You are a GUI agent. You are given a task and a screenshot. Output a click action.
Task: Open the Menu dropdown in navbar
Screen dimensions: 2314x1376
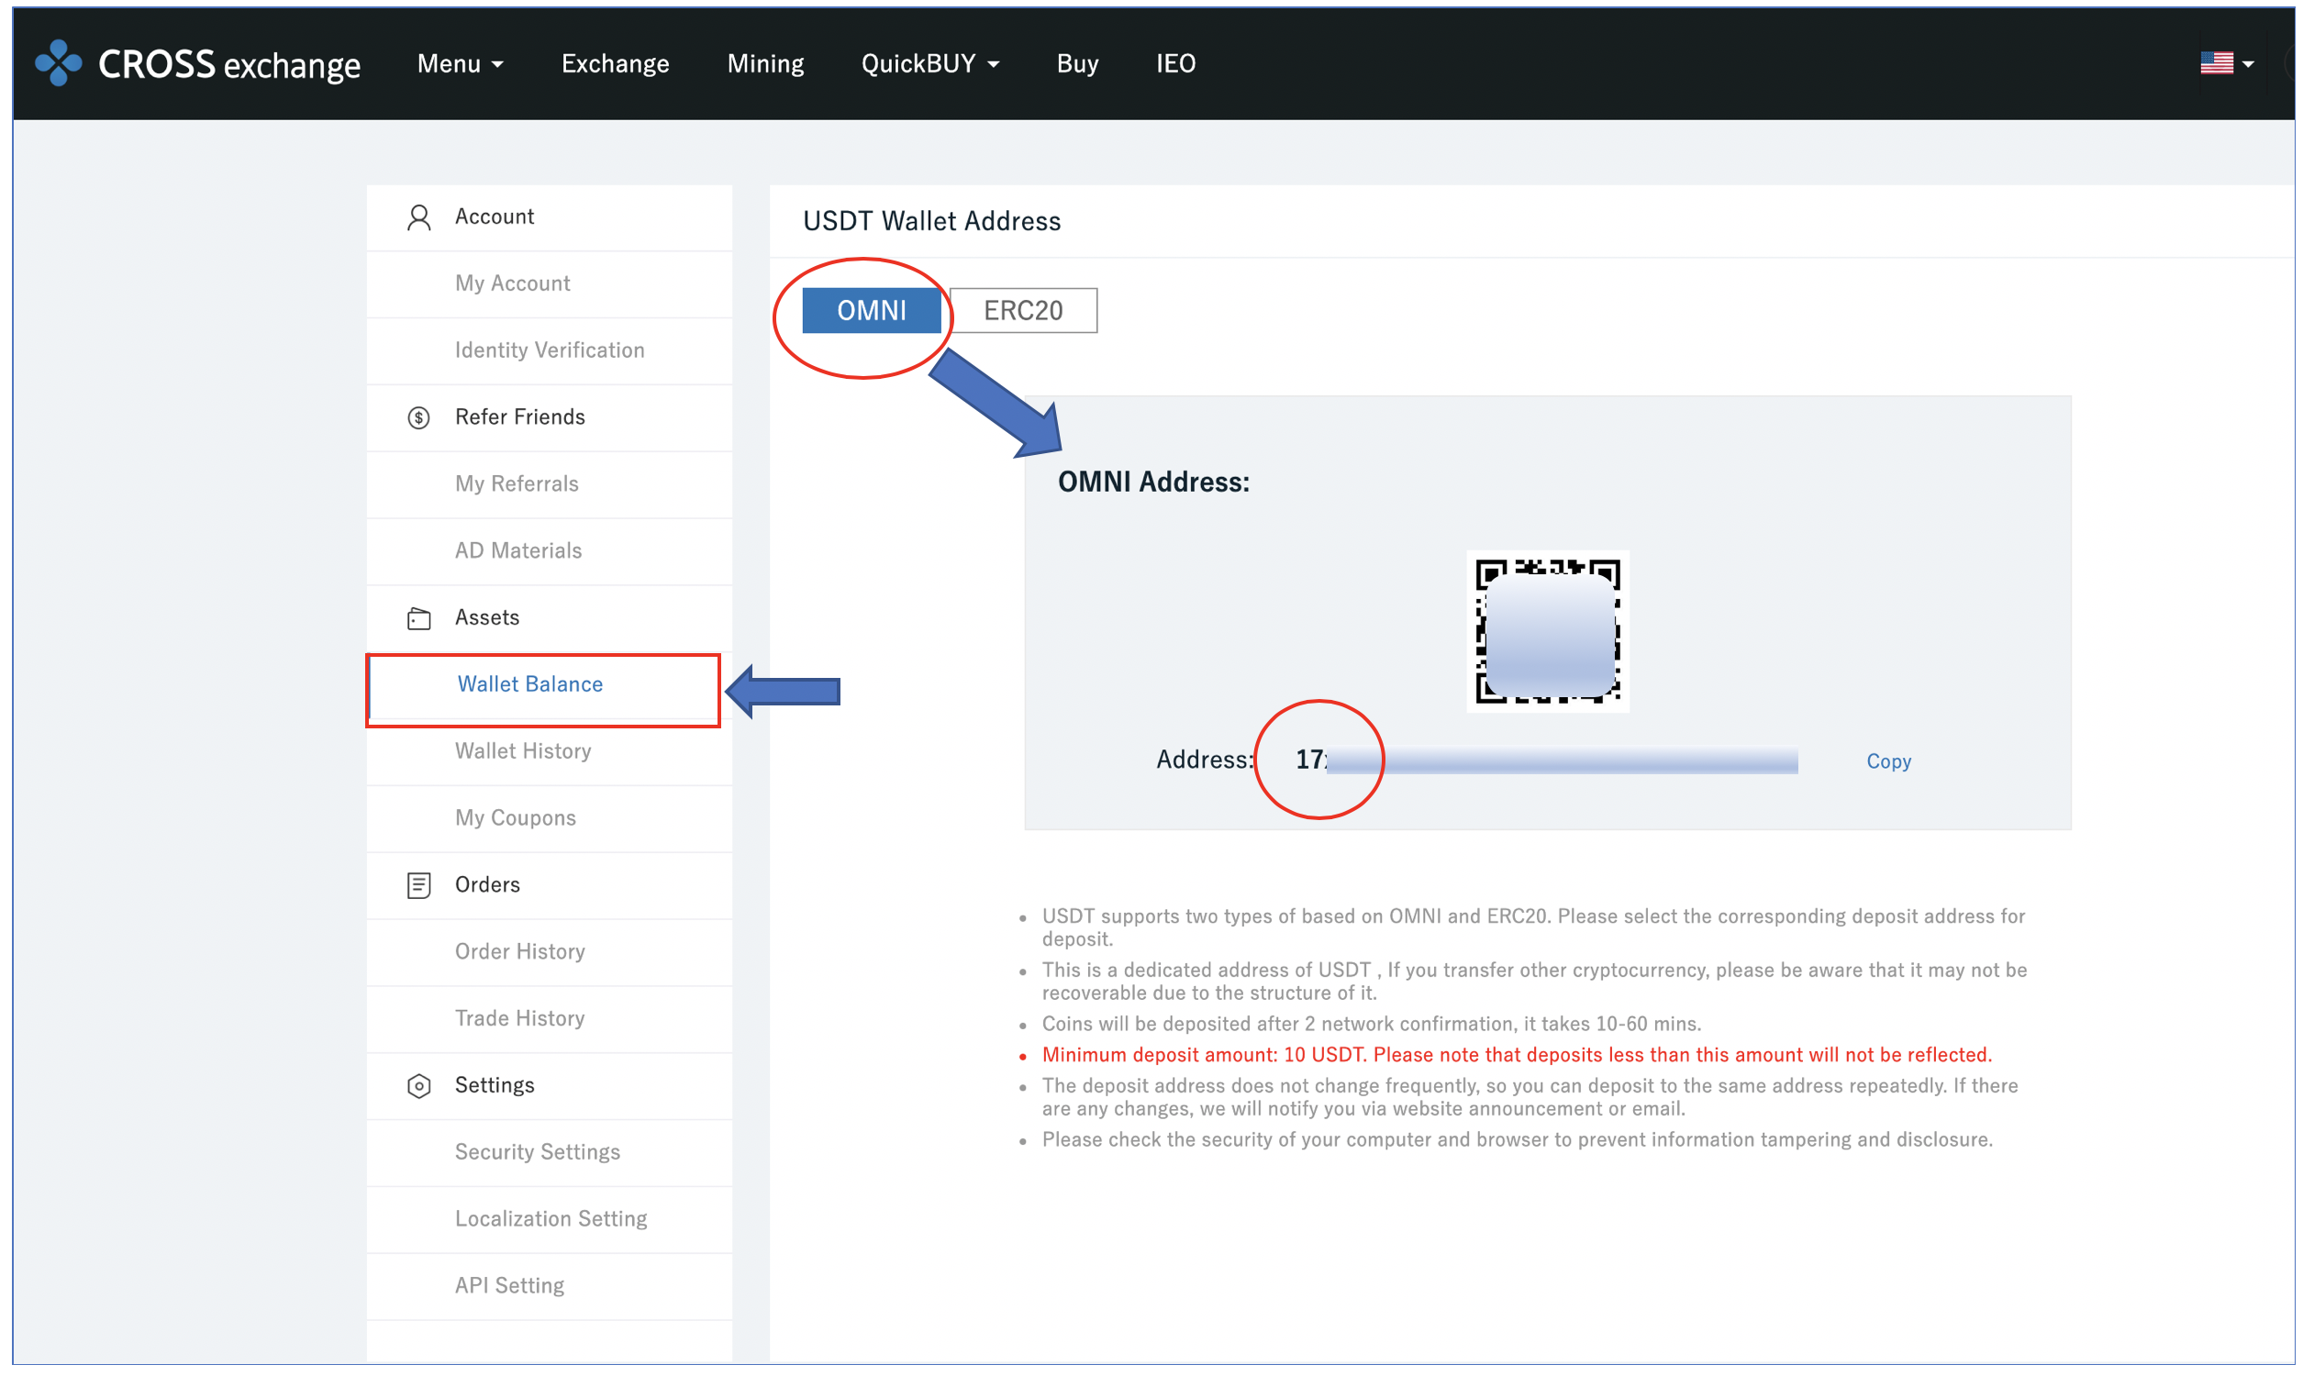point(460,64)
